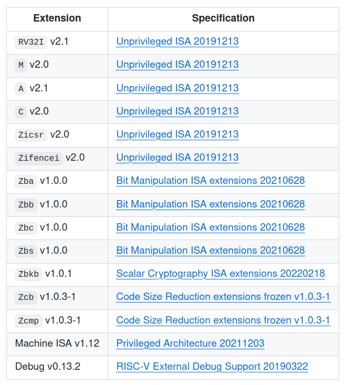Open Unprivileged ISA link in RV32I row
Screen dimensions: 346x385
(177, 41)
